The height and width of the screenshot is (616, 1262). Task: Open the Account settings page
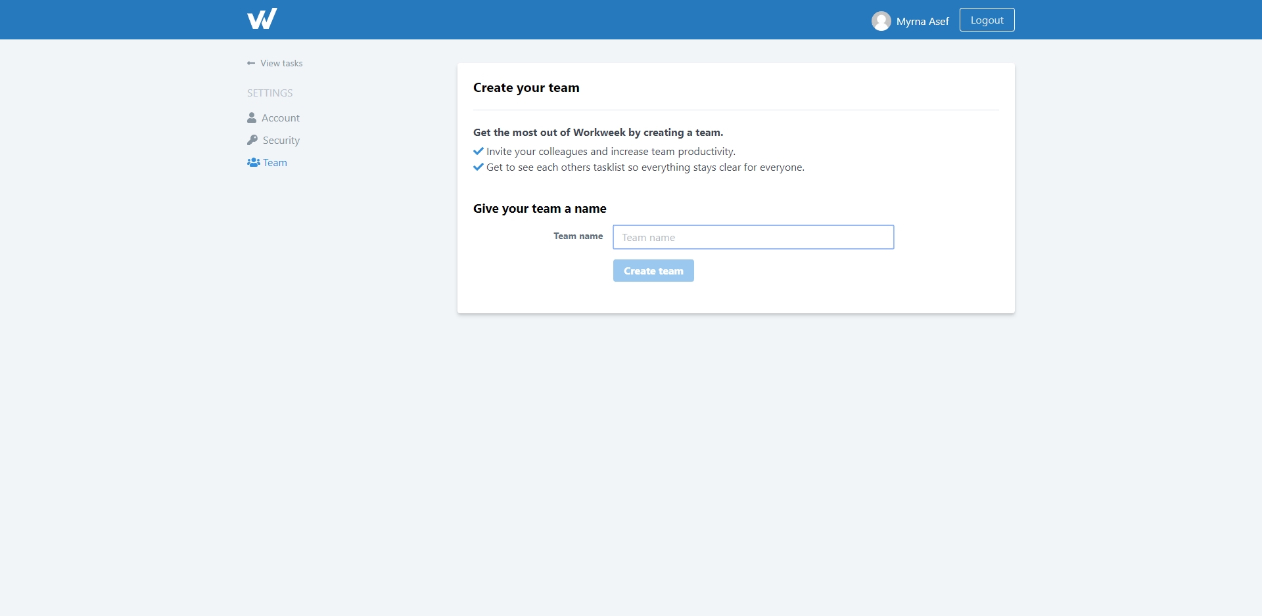coord(280,118)
